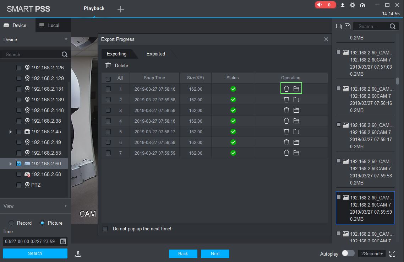Delete export row 7 with its trash icon
This screenshot has height=262, width=404.
[x=286, y=153]
